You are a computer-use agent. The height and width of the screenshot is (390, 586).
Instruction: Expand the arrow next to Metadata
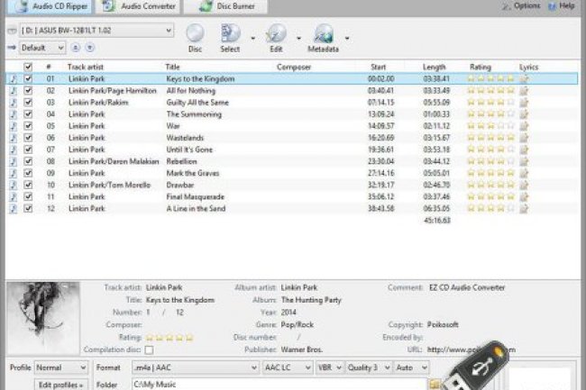click(x=347, y=38)
